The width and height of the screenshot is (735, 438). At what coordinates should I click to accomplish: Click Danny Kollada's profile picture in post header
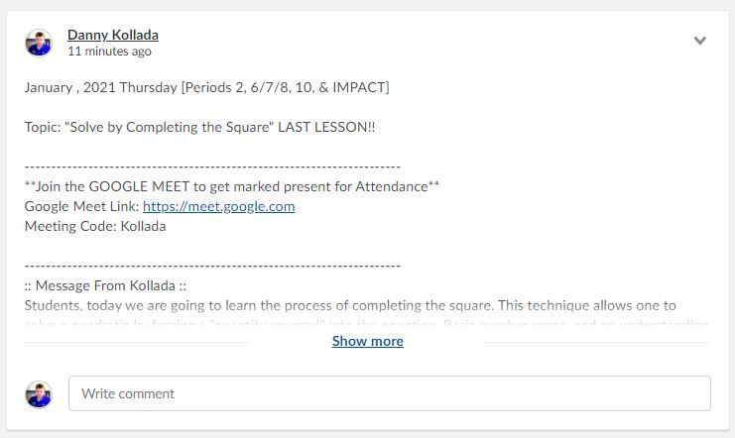[39, 43]
